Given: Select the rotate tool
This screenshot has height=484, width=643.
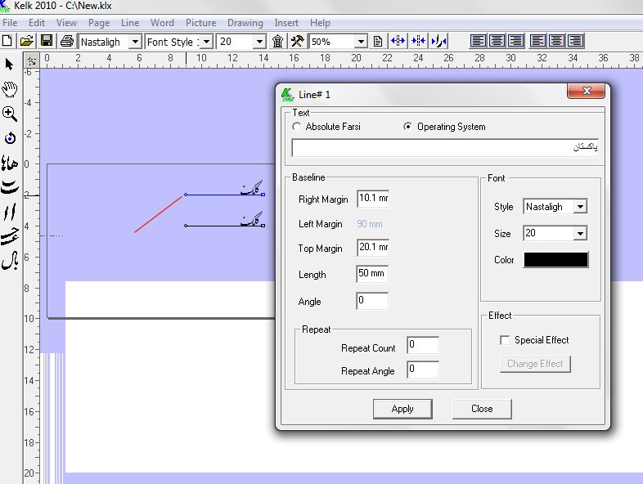Looking at the screenshot, I should [x=10, y=138].
